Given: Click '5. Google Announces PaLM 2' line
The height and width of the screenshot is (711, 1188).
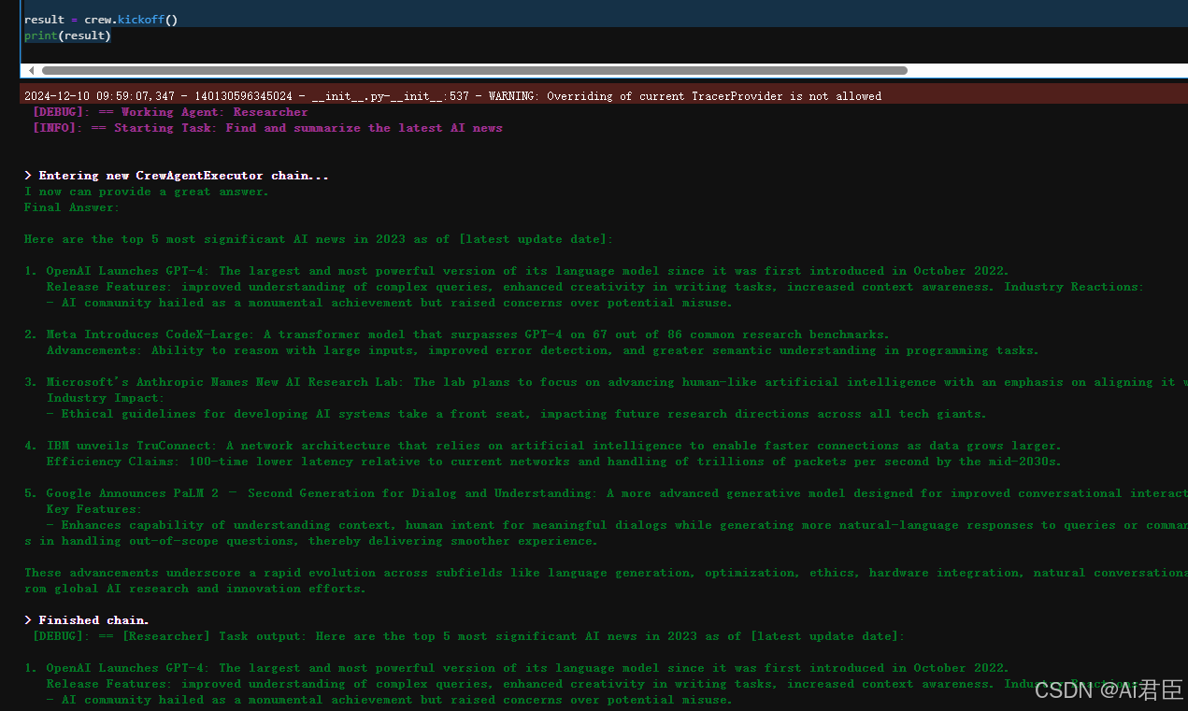Looking at the screenshot, I should pyautogui.click(x=606, y=493).
